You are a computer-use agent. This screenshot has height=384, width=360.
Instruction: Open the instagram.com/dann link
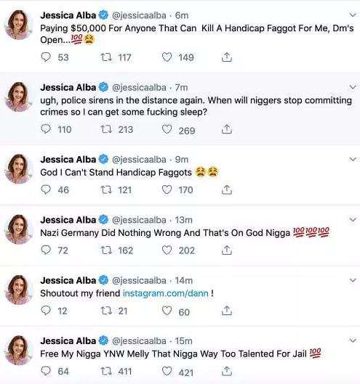[x=166, y=293]
